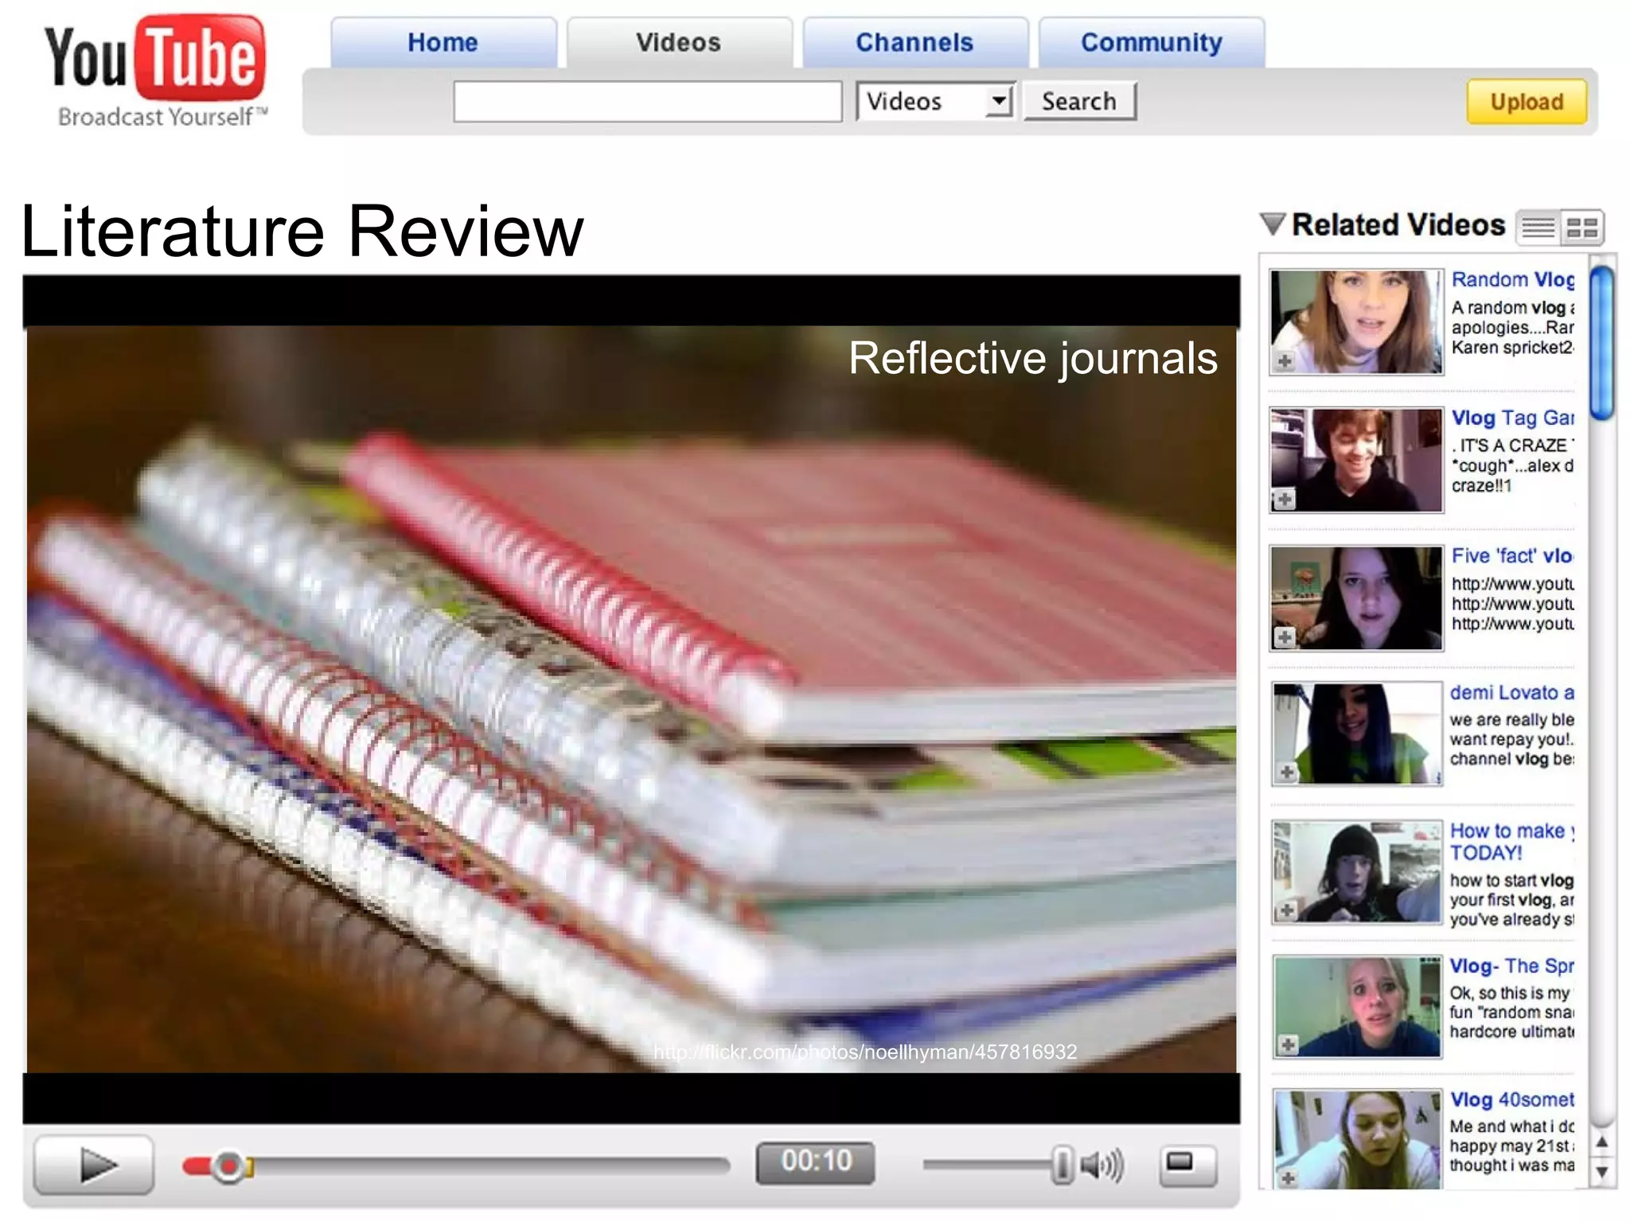Open the demi Lovato video thumbnail
Viewport: 1630px width, 1222px height.
tap(1357, 734)
